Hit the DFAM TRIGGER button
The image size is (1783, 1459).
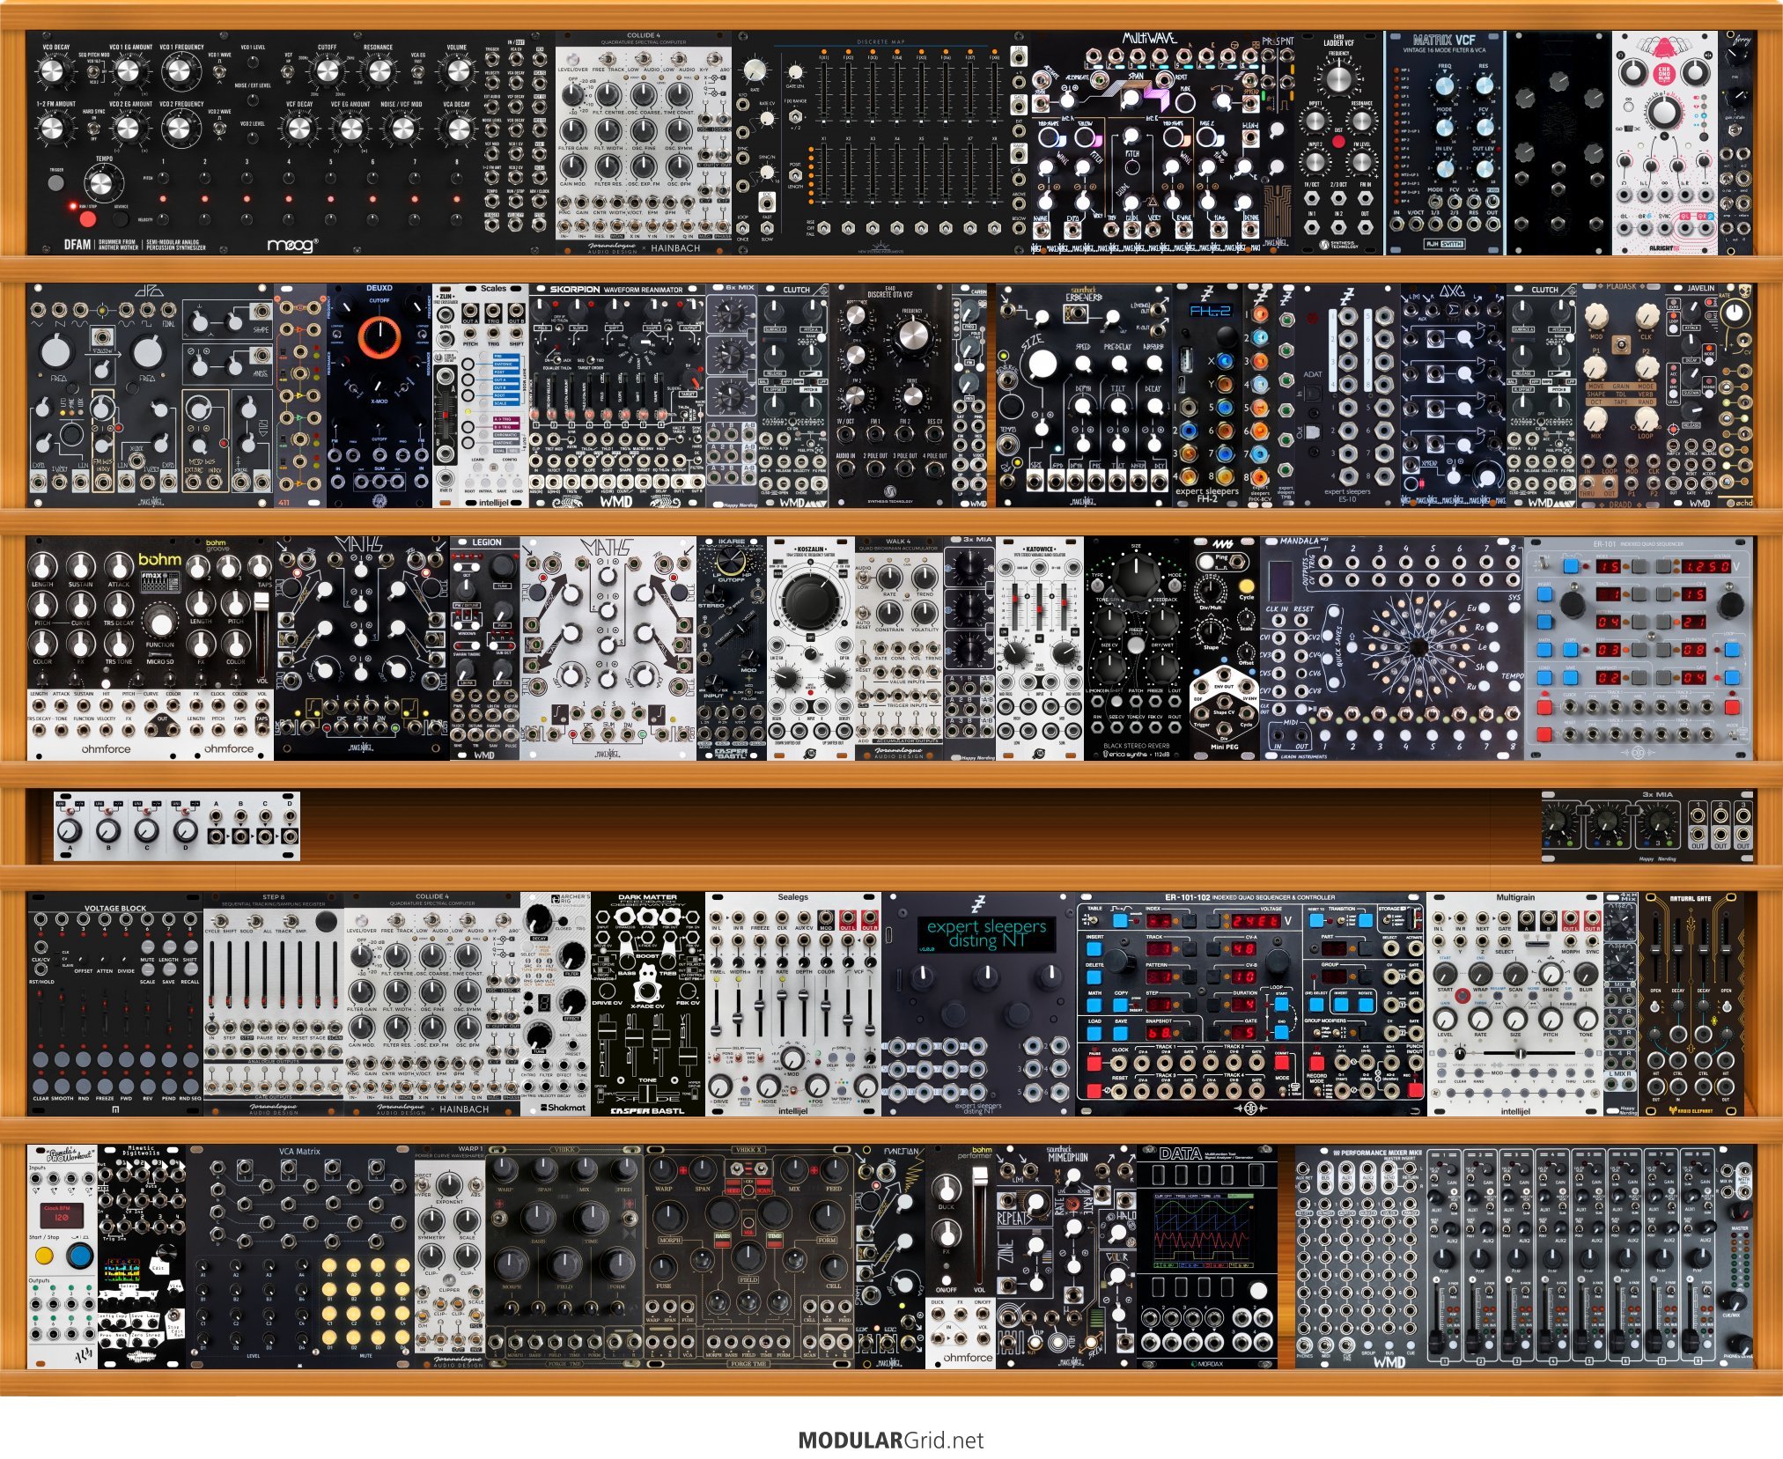(56, 182)
